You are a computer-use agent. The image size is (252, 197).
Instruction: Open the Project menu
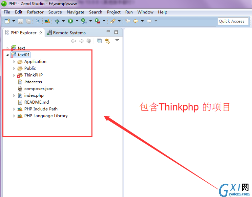114,12
